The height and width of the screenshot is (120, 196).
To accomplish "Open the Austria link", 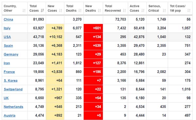I will click(9, 115).
